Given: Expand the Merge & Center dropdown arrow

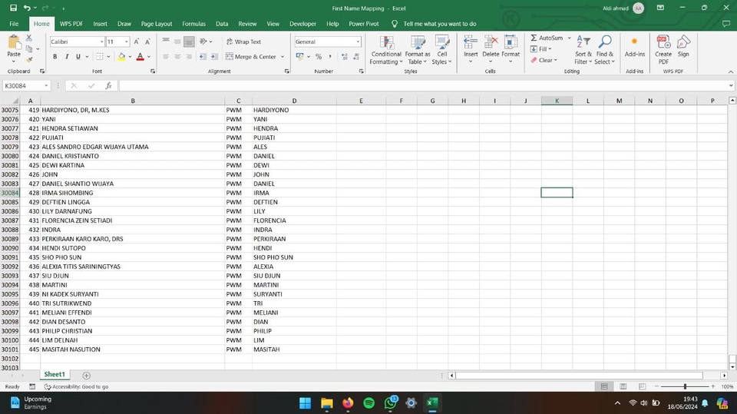Looking at the screenshot, I should click(283, 57).
